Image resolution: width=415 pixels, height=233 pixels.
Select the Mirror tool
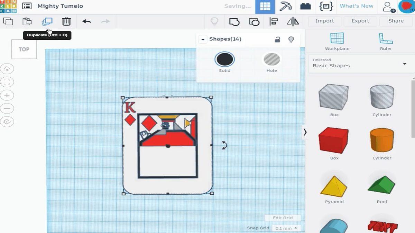click(x=293, y=21)
